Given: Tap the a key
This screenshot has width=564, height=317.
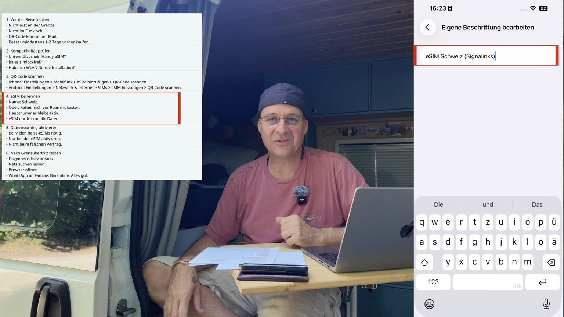Looking at the screenshot, I should click(422, 242).
